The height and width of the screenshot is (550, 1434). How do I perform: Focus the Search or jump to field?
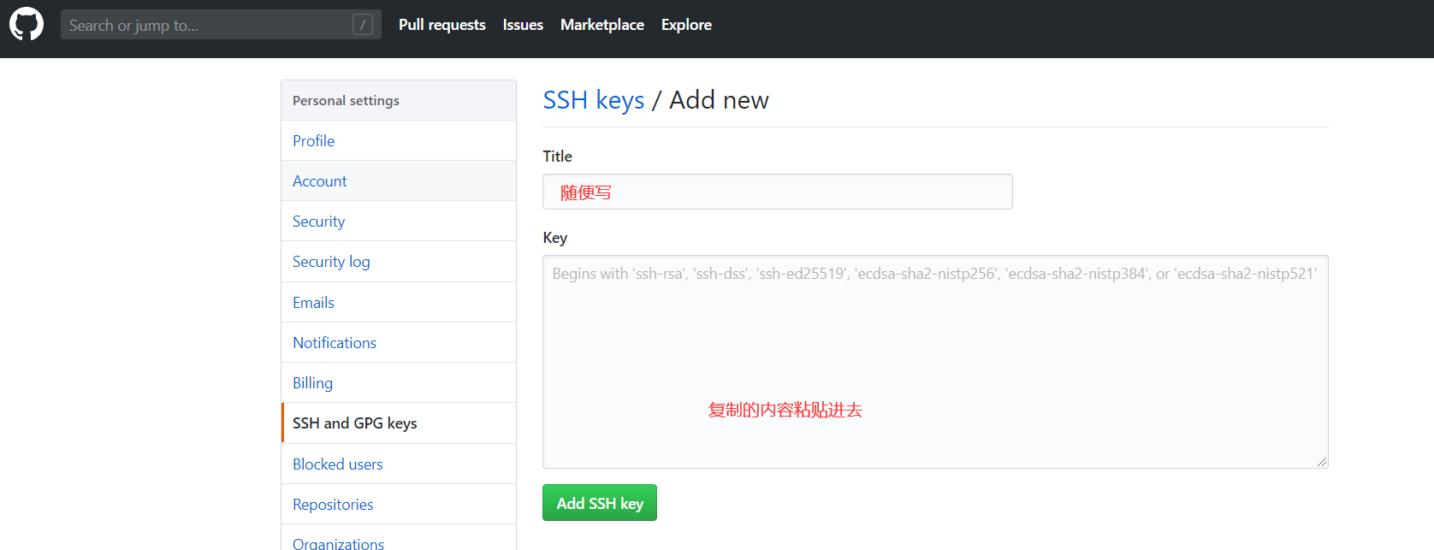[221, 25]
